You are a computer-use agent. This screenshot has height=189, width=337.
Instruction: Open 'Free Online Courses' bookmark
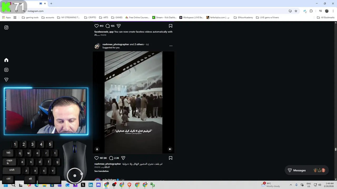[137, 18]
